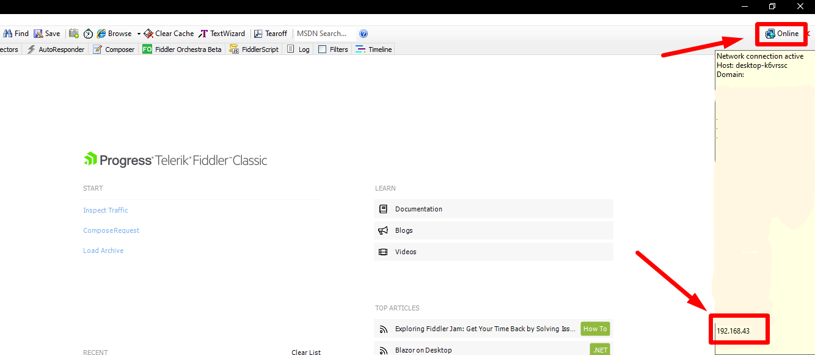The height and width of the screenshot is (355, 815).
Task: Click Clear Cache in toolbar
Action: click(x=169, y=34)
